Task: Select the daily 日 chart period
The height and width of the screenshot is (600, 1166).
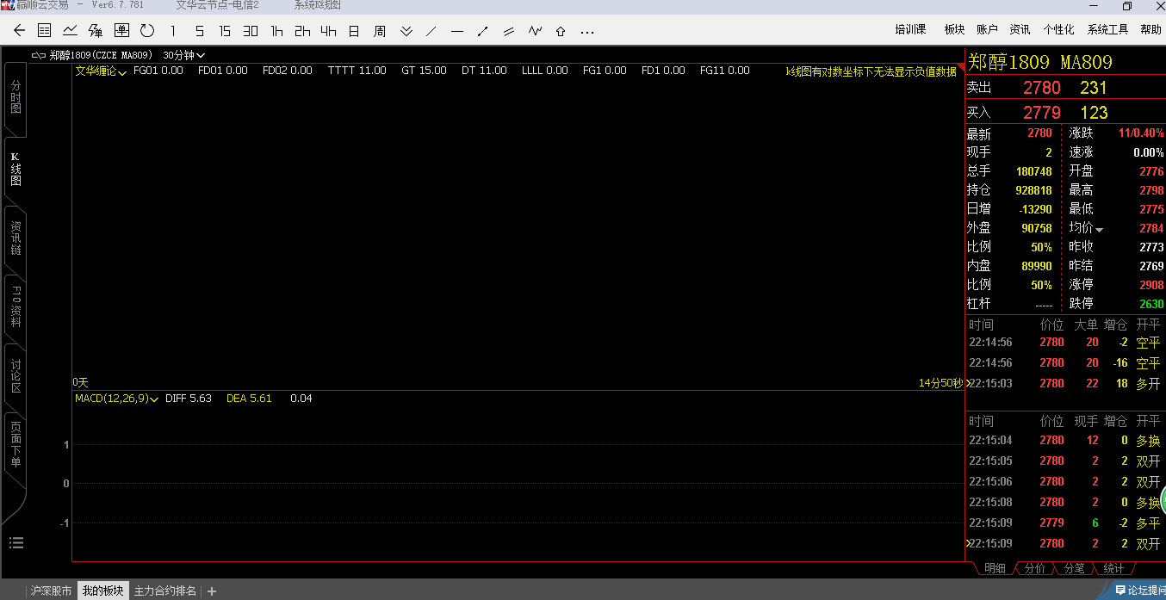Action: click(x=354, y=31)
